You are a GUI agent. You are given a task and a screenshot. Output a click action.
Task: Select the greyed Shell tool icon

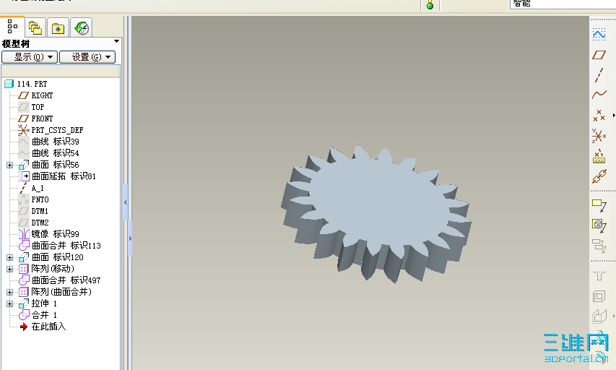pos(599,296)
